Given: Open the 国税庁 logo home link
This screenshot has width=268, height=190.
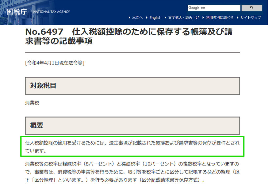Looking at the screenshot, I should click(17, 11).
